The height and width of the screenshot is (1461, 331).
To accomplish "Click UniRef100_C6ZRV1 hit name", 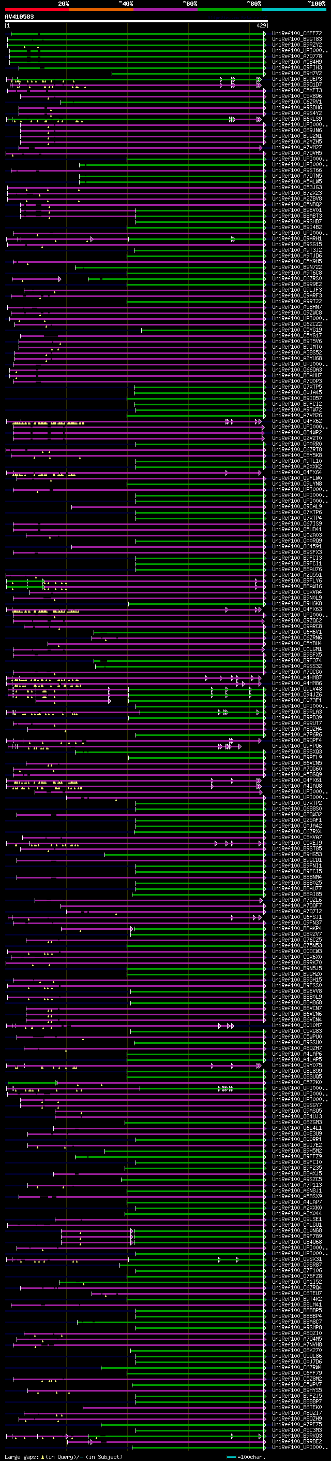I will coord(296,102).
